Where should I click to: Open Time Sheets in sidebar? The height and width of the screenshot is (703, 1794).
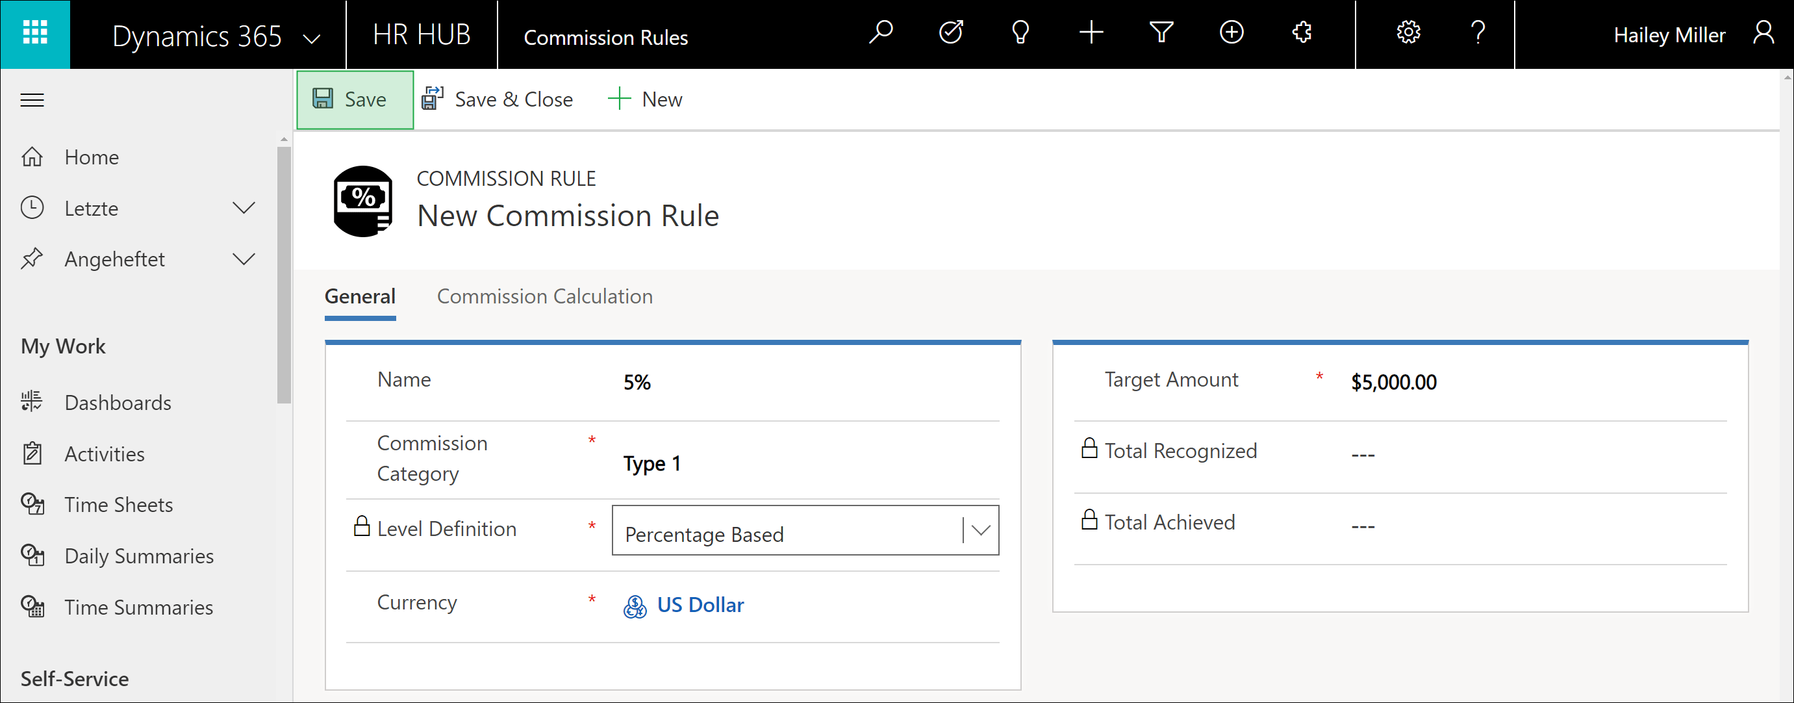tap(118, 505)
